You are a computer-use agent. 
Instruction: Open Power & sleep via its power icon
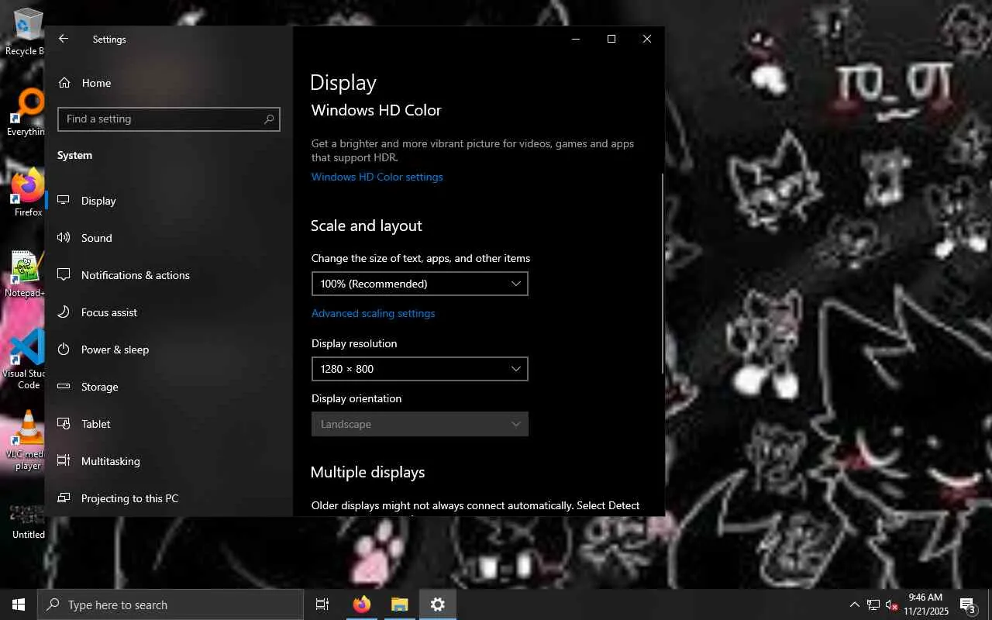(x=64, y=350)
